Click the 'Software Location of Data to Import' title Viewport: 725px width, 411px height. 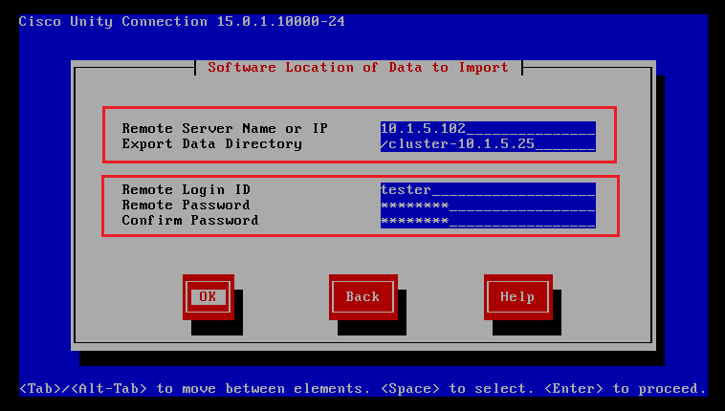pyautogui.click(x=359, y=68)
